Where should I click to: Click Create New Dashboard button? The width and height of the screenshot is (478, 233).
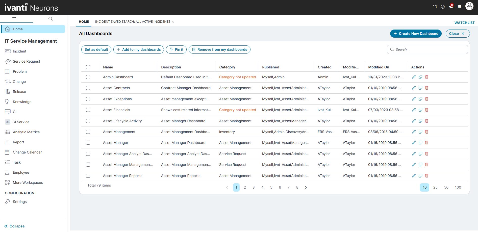pos(416,34)
